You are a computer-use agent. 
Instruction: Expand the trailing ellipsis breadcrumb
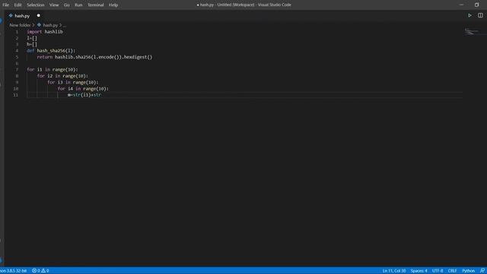[64, 25]
